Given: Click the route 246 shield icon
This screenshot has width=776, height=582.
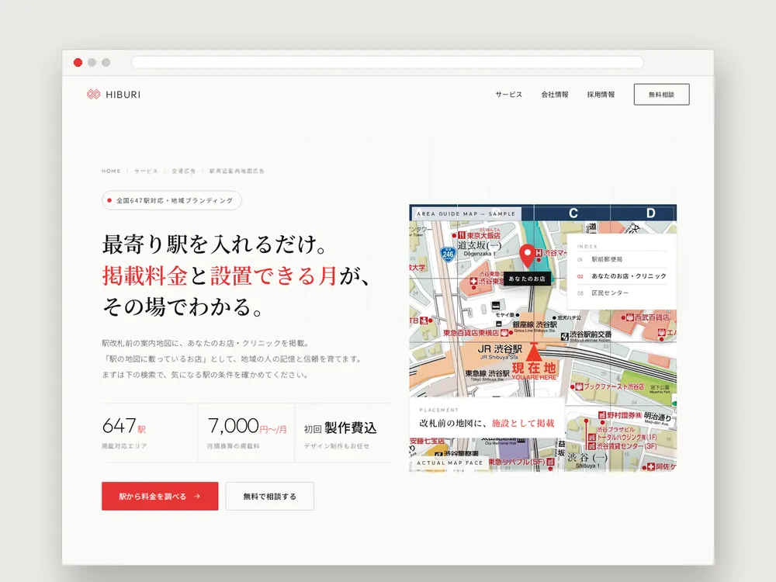Looking at the screenshot, I should pyautogui.click(x=448, y=255).
